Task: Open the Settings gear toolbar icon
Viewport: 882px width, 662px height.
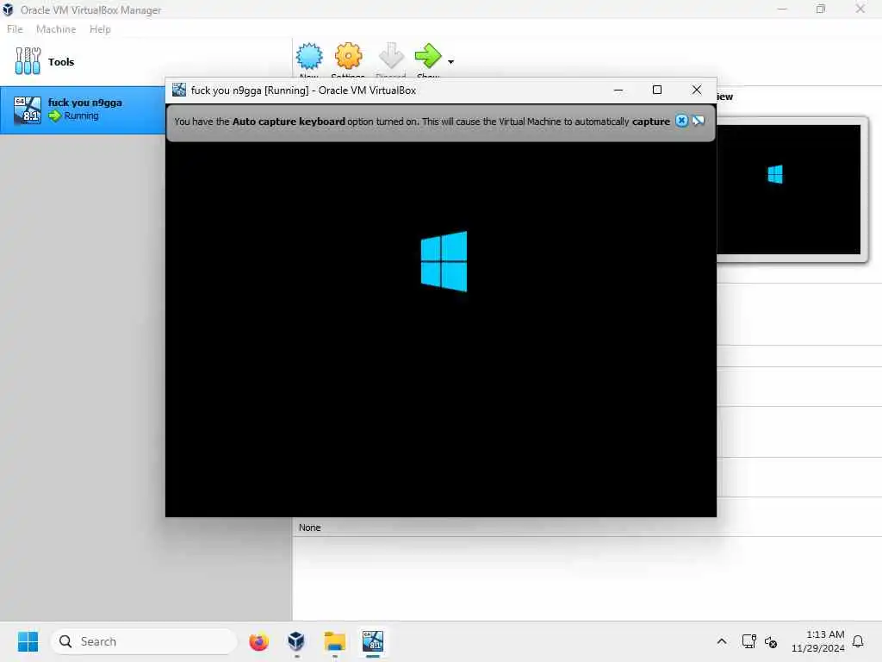Action: (x=348, y=57)
